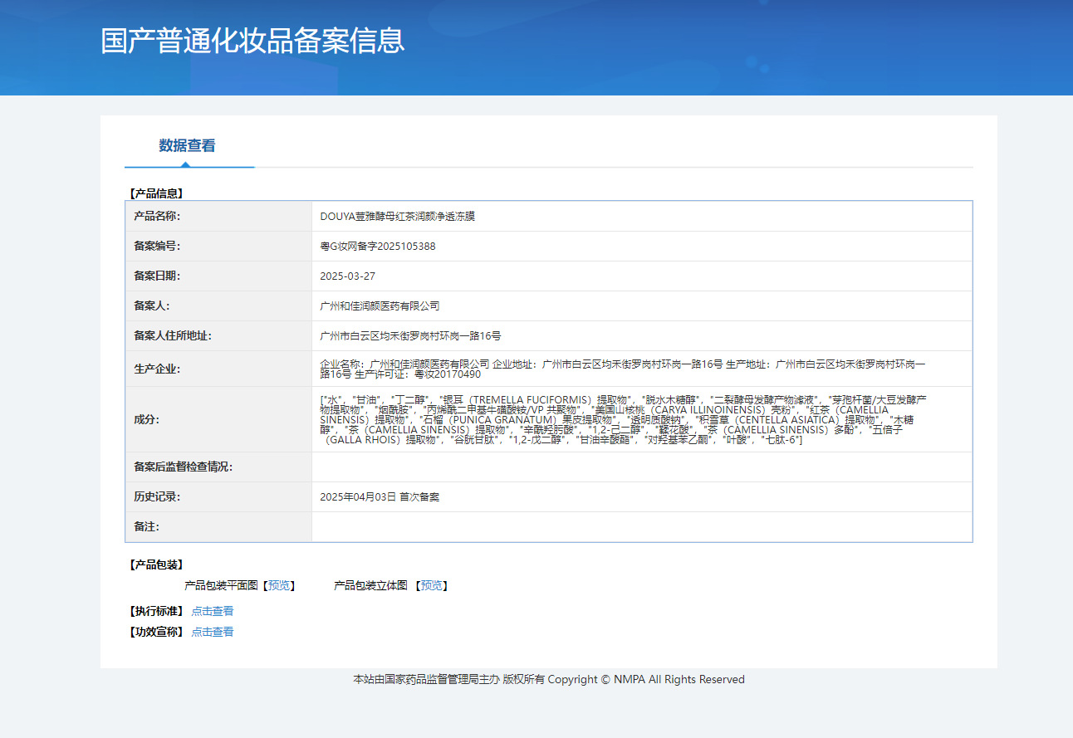Image resolution: width=1073 pixels, height=738 pixels.
Task: Click the 生产企业 details cell
Action: click(623, 369)
